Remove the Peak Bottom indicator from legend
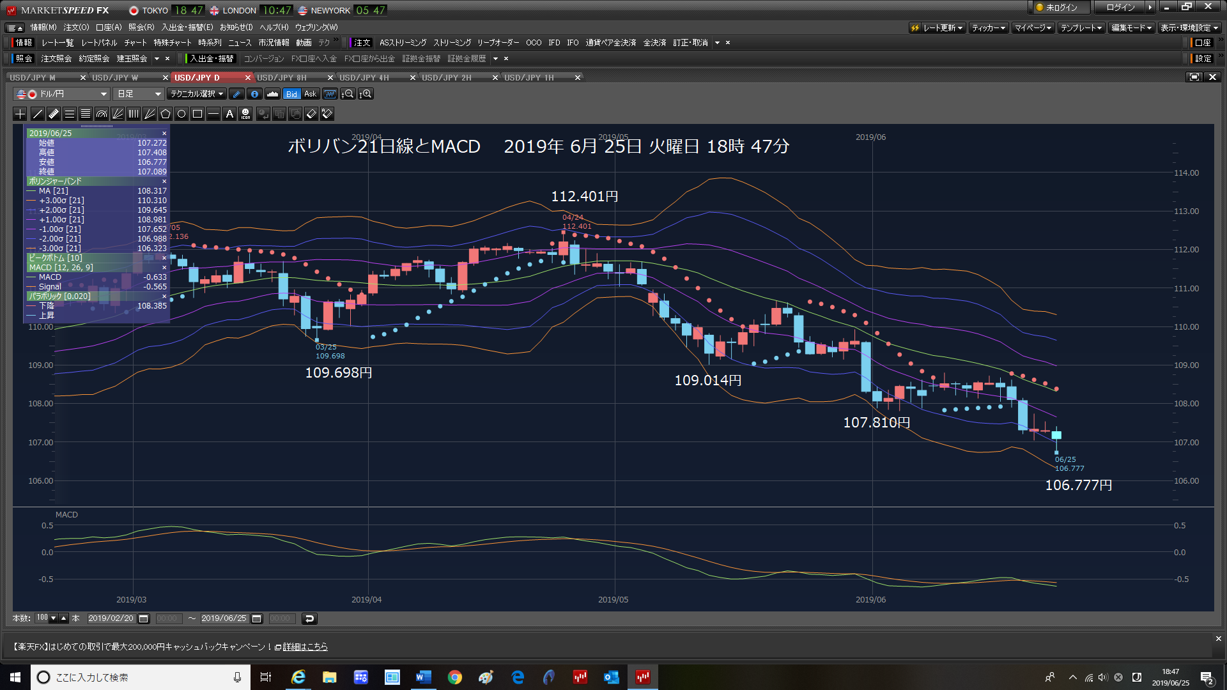The width and height of the screenshot is (1227, 690). click(x=164, y=258)
